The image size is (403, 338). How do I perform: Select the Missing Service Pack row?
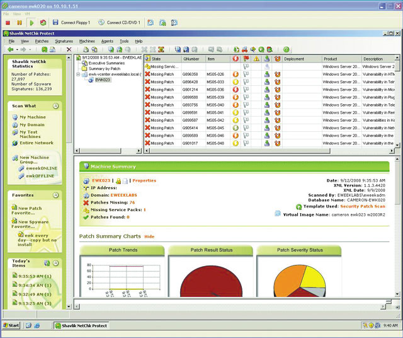tap(269, 67)
